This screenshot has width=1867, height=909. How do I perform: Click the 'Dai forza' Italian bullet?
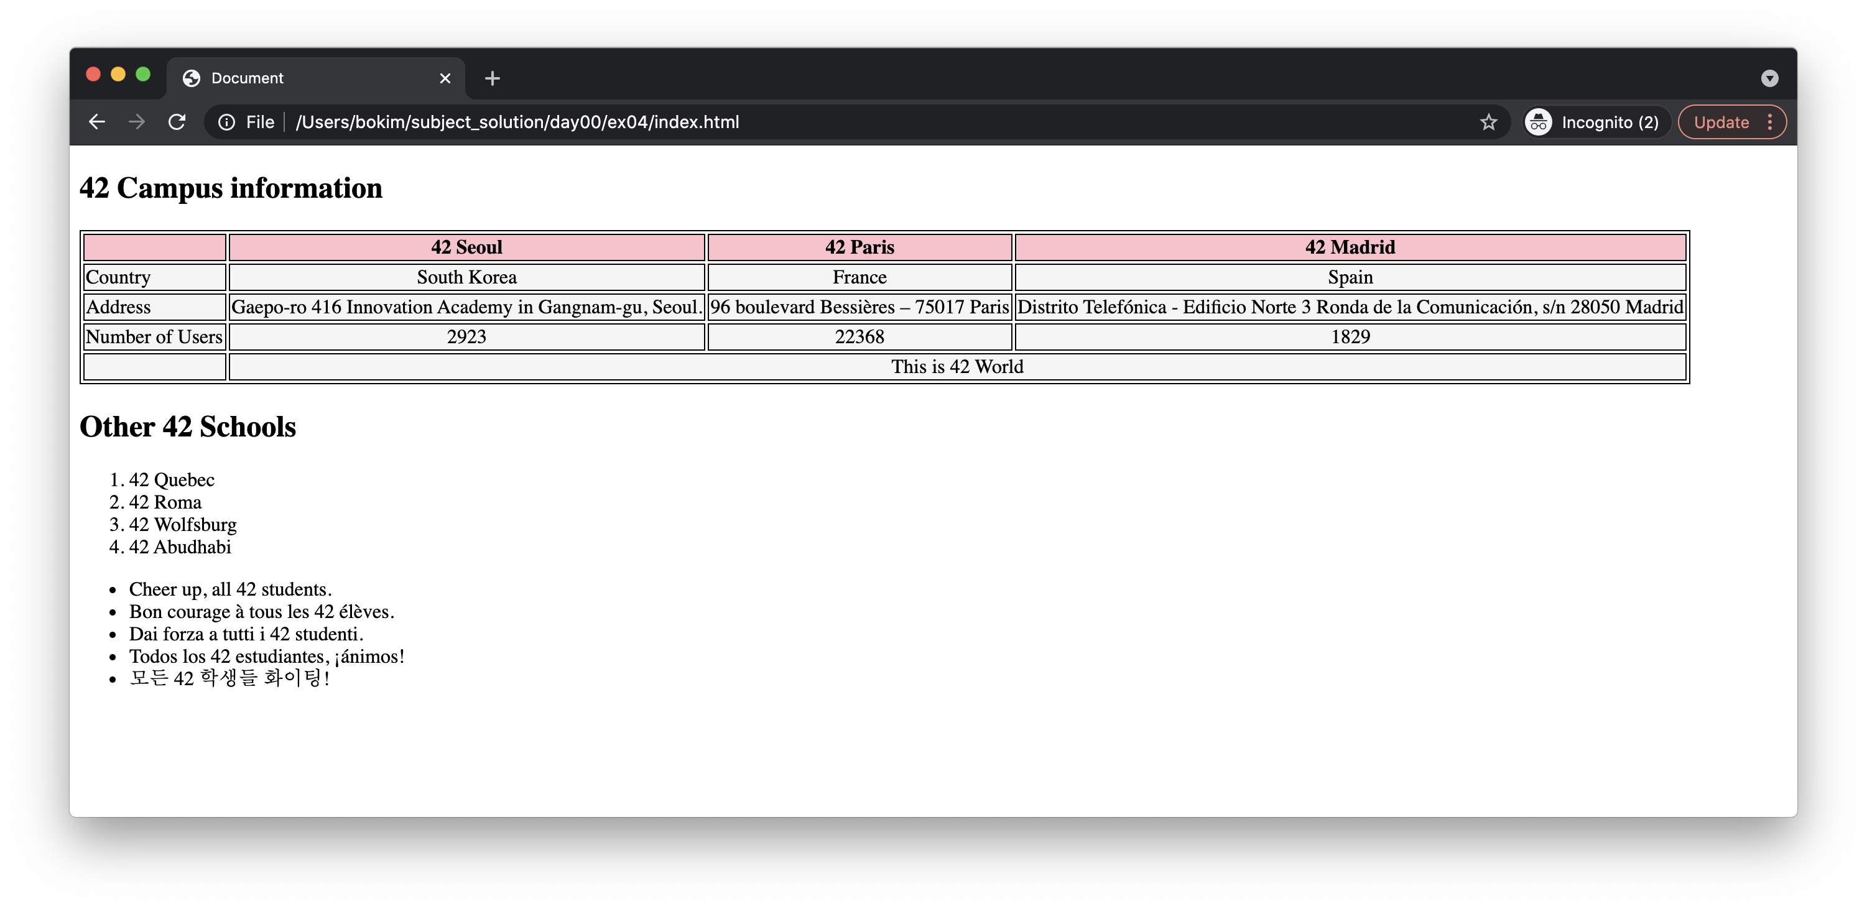point(246,634)
